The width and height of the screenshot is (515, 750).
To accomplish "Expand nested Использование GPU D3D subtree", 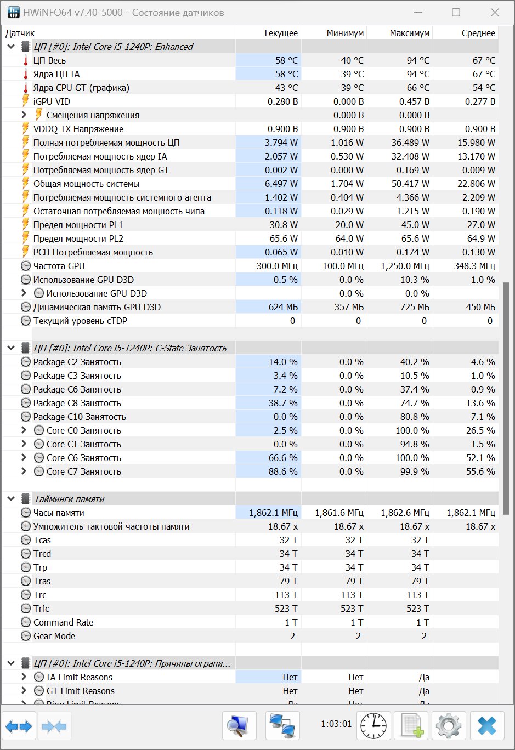I will 24,293.
